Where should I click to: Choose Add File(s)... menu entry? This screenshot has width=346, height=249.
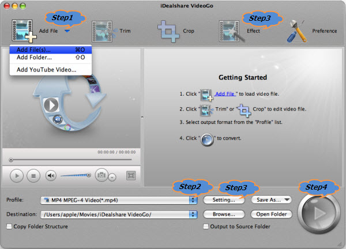(51, 50)
